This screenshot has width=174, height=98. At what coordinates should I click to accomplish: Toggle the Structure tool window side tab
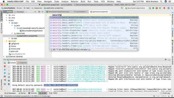pyautogui.click(x=1, y=28)
